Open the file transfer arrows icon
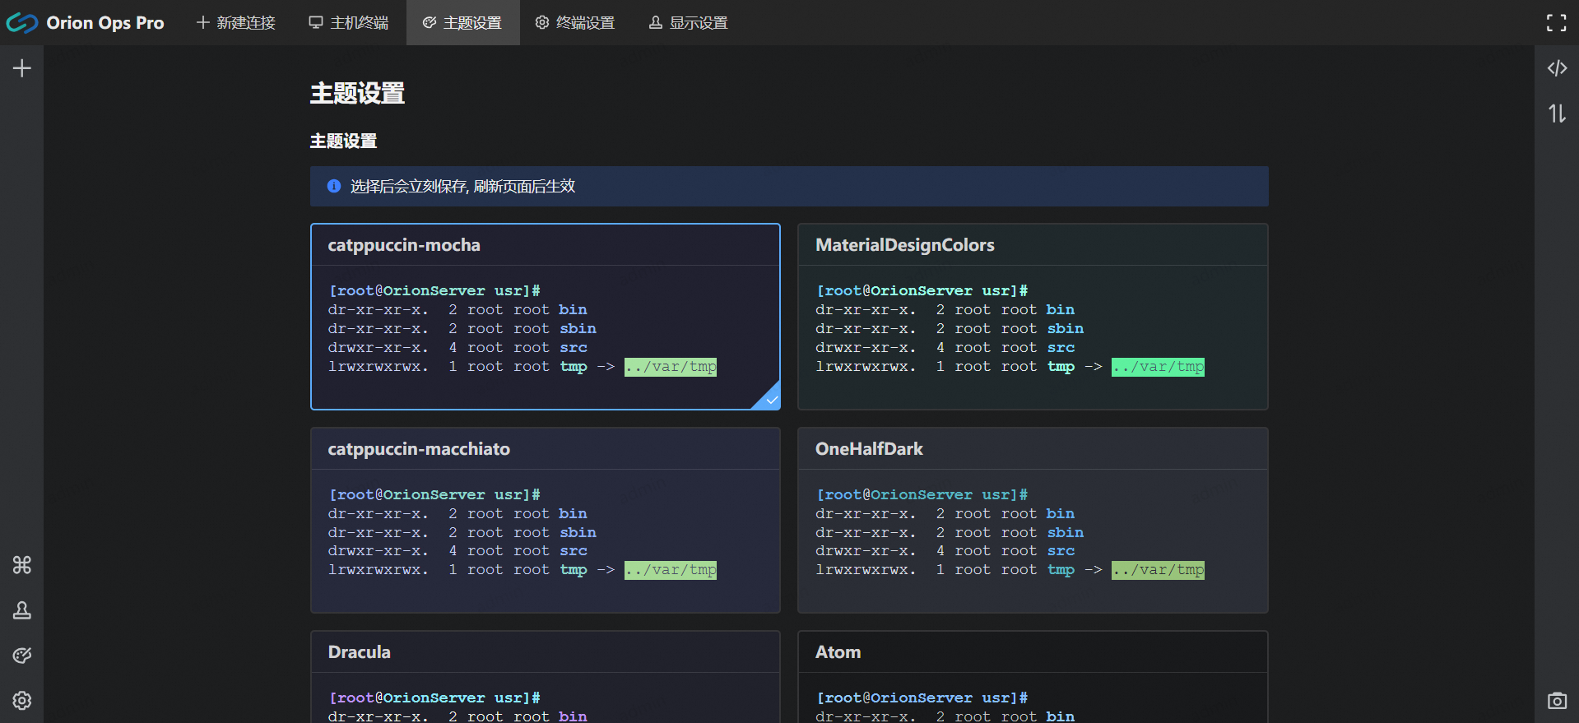 1557,114
